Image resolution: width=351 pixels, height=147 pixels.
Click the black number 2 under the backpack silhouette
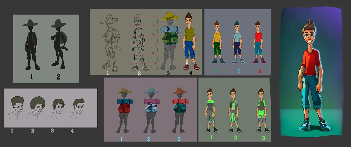58,77
